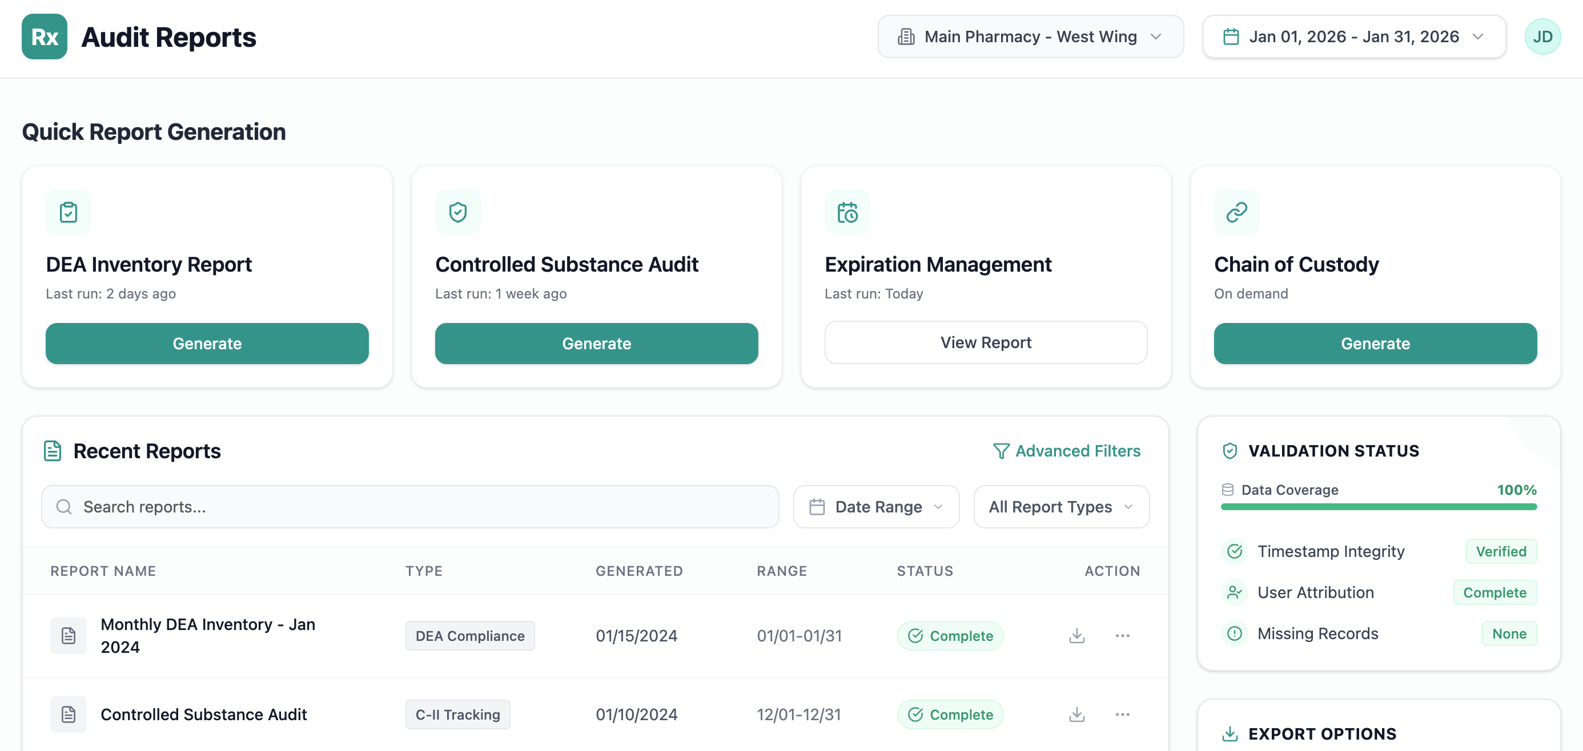Generate a new DEA Inventory Report
This screenshot has height=751, width=1583.
[x=207, y=344]
